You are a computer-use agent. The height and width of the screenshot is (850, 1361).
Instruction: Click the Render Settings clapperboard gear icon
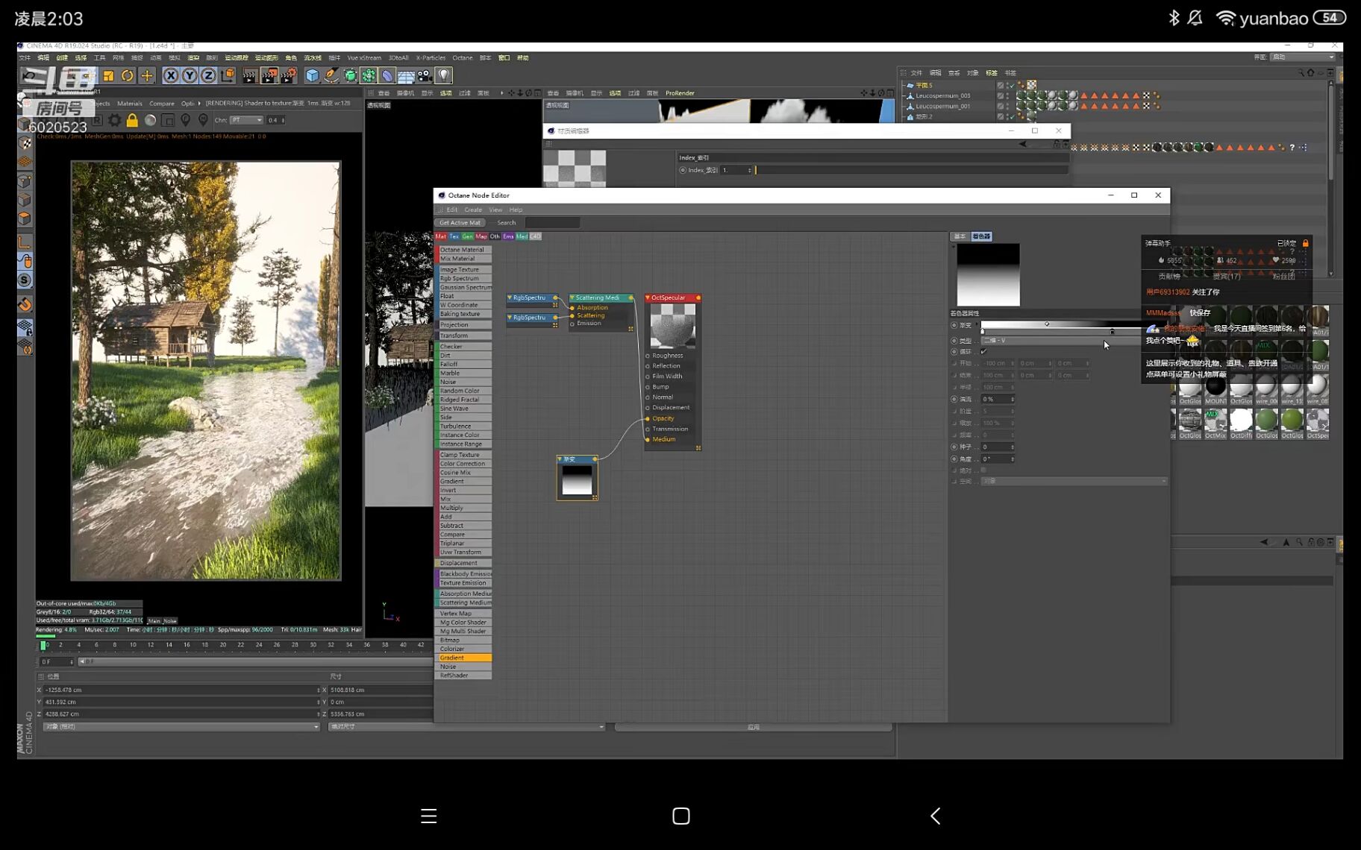pos(288,75)
